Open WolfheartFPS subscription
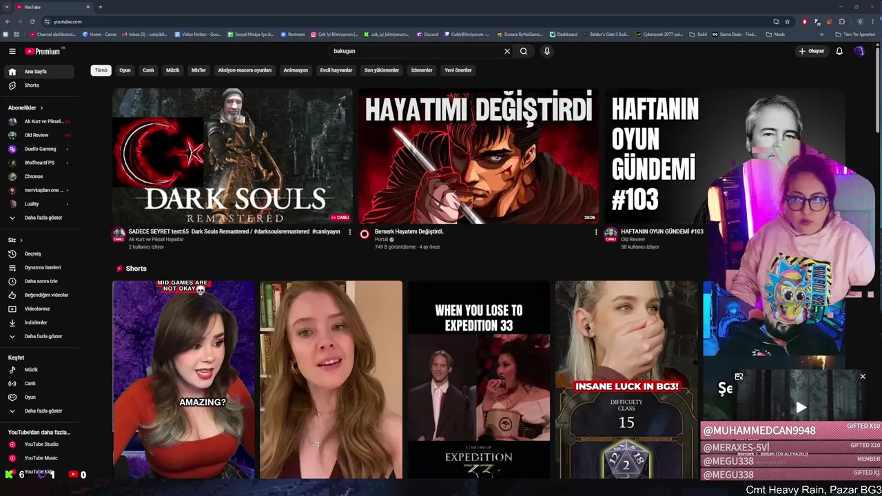This screenshot has width=882, height=496. click(x=39, y=163)
